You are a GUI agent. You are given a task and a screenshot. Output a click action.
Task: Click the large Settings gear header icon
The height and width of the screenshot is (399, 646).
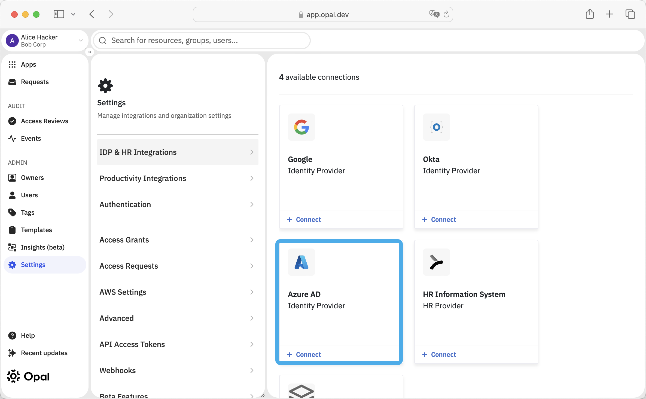pyautogui.click(x=105, y=86)
